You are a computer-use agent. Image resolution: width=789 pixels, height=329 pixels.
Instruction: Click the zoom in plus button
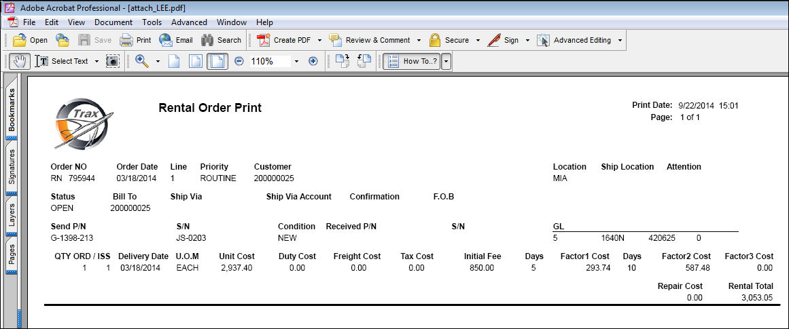[x=313, y=61]
